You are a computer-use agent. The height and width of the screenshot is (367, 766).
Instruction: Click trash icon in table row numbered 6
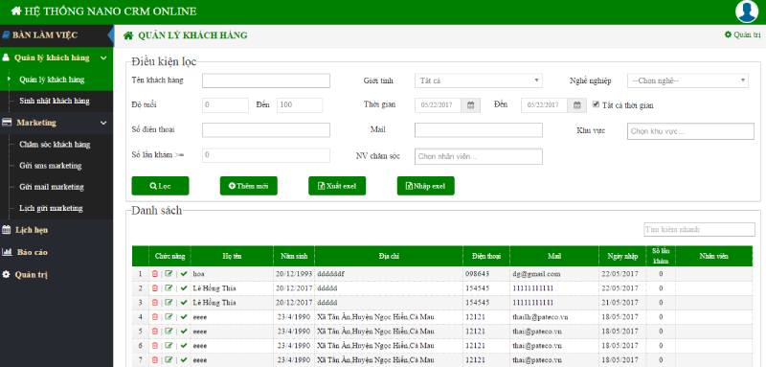pos(155,346)
